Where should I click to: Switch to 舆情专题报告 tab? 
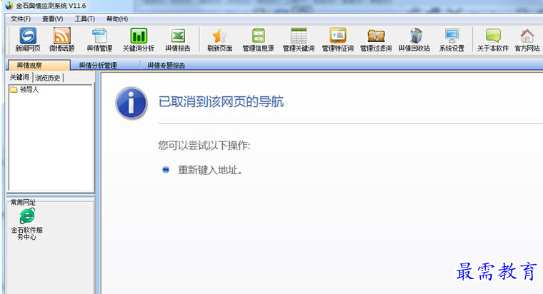[x=166, y=66]
